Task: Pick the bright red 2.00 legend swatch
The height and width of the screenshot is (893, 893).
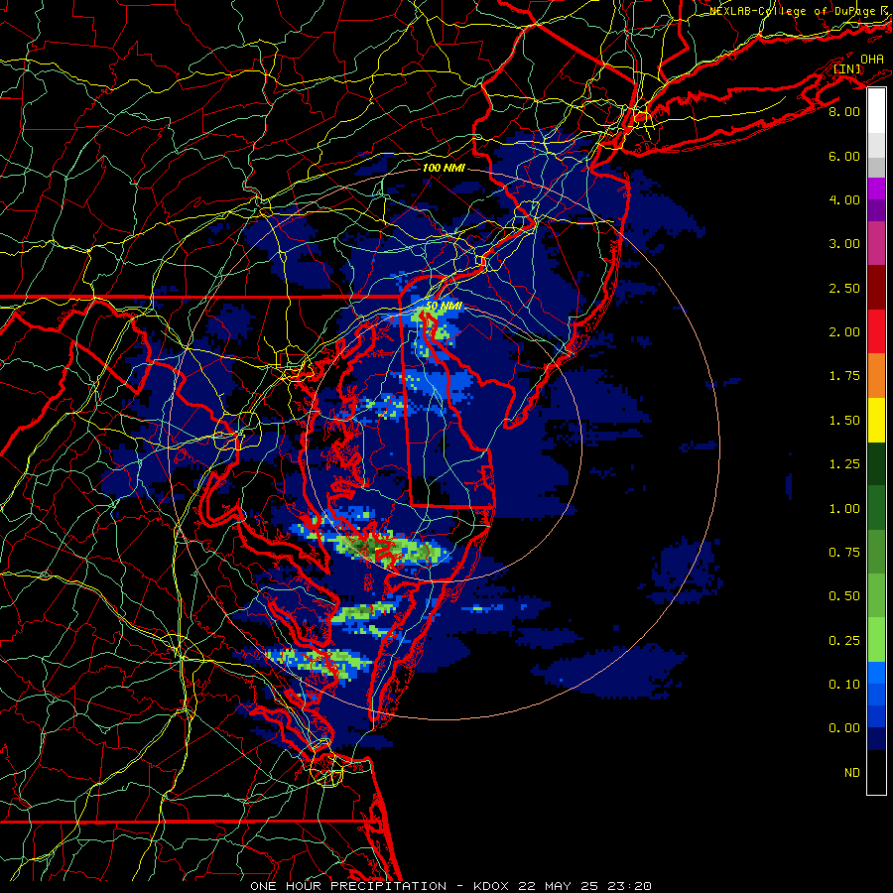Action: pyautogui.click(x=876, y=331)
